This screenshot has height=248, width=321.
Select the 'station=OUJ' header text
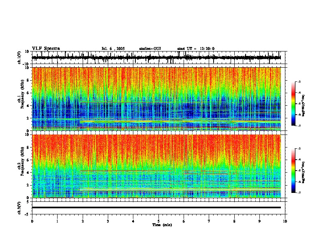(x=150, y=49)
